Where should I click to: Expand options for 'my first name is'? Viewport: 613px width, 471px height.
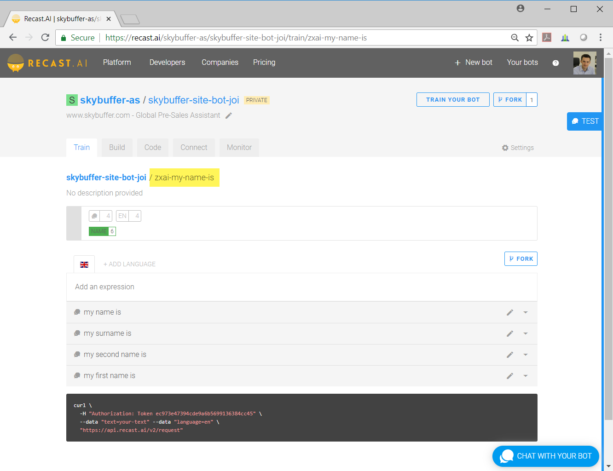click(526, 376)
